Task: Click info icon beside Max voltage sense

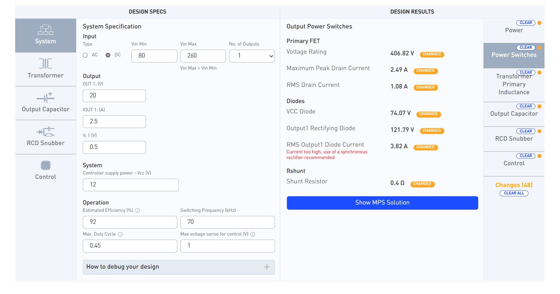Action: point(253,234)
